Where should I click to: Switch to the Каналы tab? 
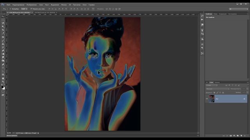[x=217, y=82]
